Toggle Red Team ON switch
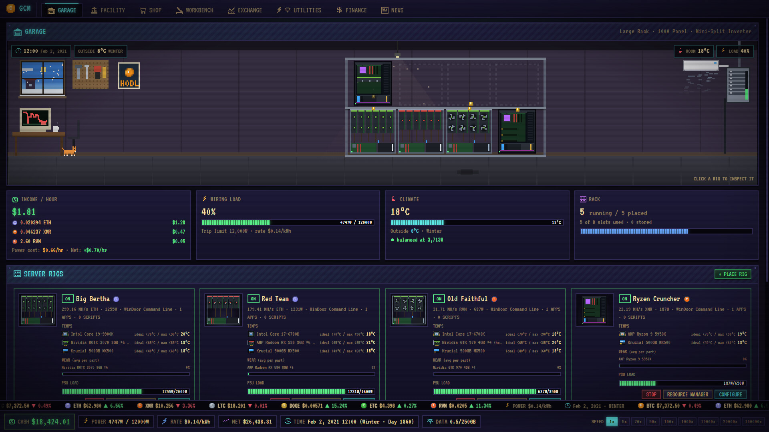The image size is (769, 432). [253, 299]
